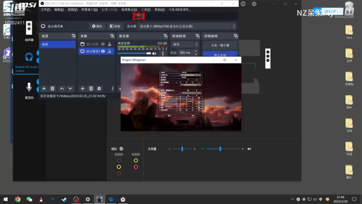362x204 pixels.
Task: Open 模拟 jack settings gear
Action: click(x=121, y=149)
